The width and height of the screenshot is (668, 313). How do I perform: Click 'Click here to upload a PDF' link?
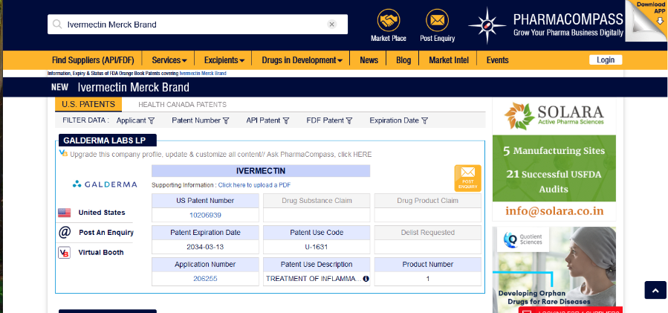pos(254,185)
